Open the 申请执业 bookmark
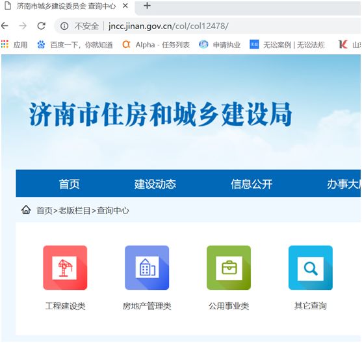The image size is (362, 343). 220,45
